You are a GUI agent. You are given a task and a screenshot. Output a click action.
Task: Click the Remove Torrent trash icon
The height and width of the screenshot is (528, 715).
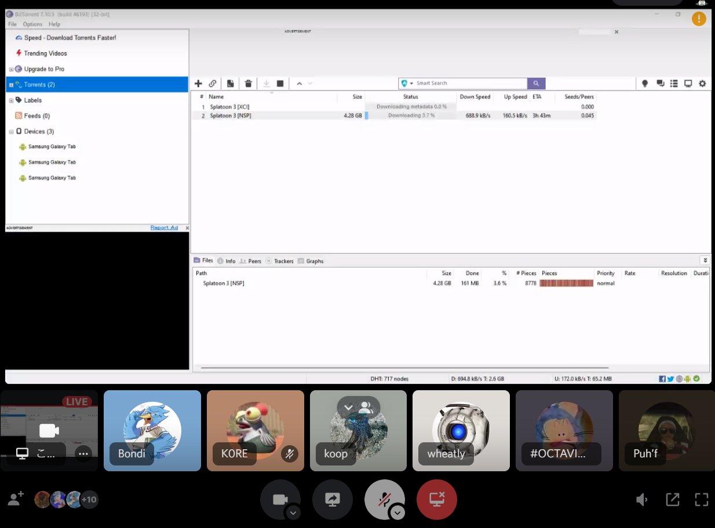[x=248, y=83]
